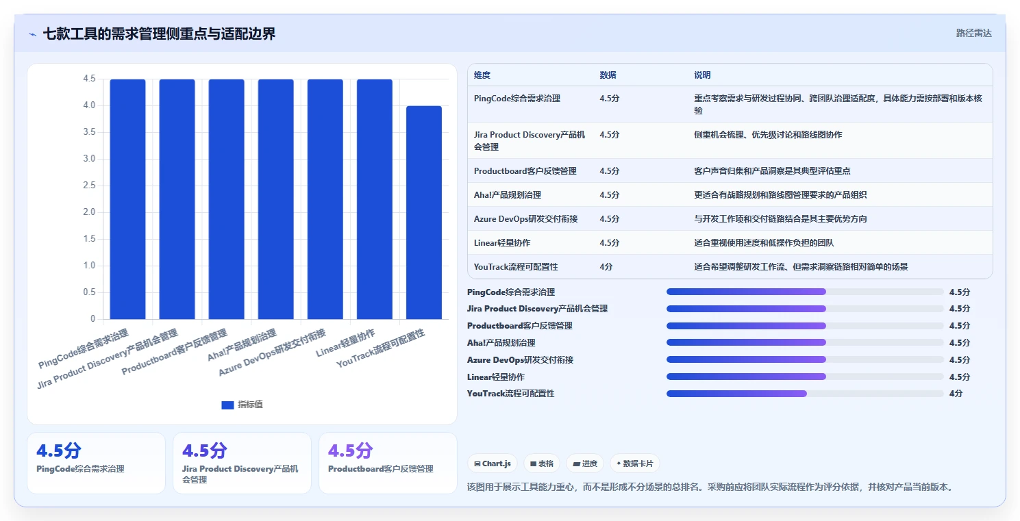1020x521 pixels.
Task: Click the footer note starting 该图用于展示工具能力重心
Action: (x=710, y=487)
